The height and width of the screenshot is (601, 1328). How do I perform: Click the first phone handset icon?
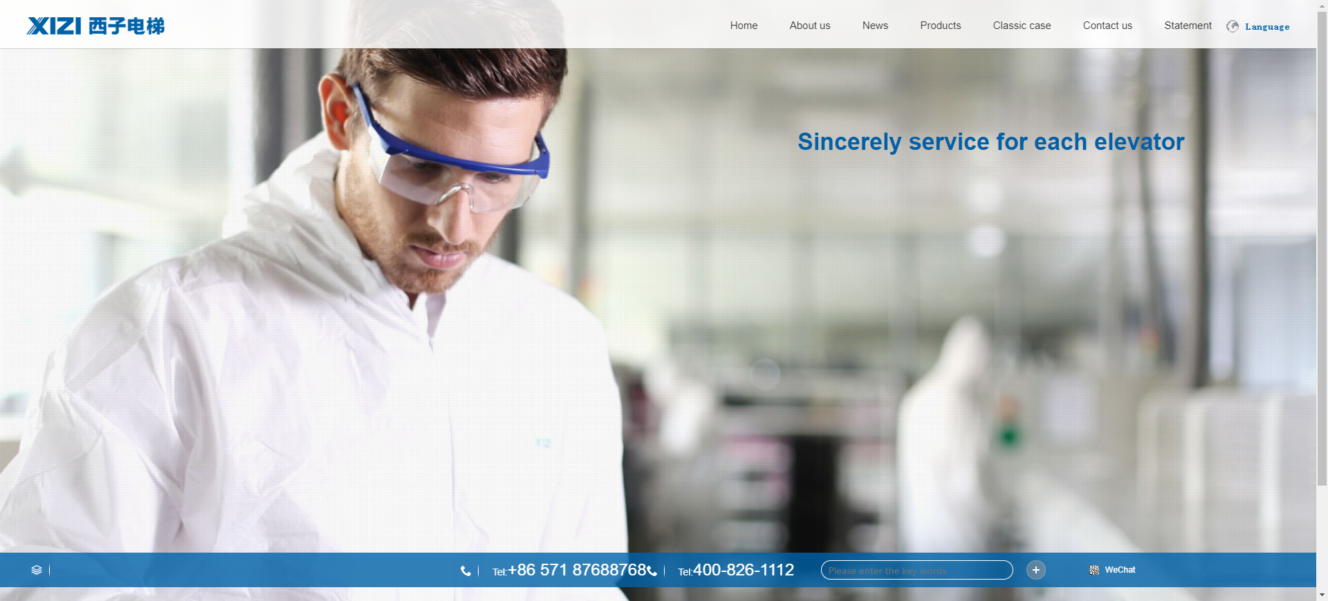point(465,571)
